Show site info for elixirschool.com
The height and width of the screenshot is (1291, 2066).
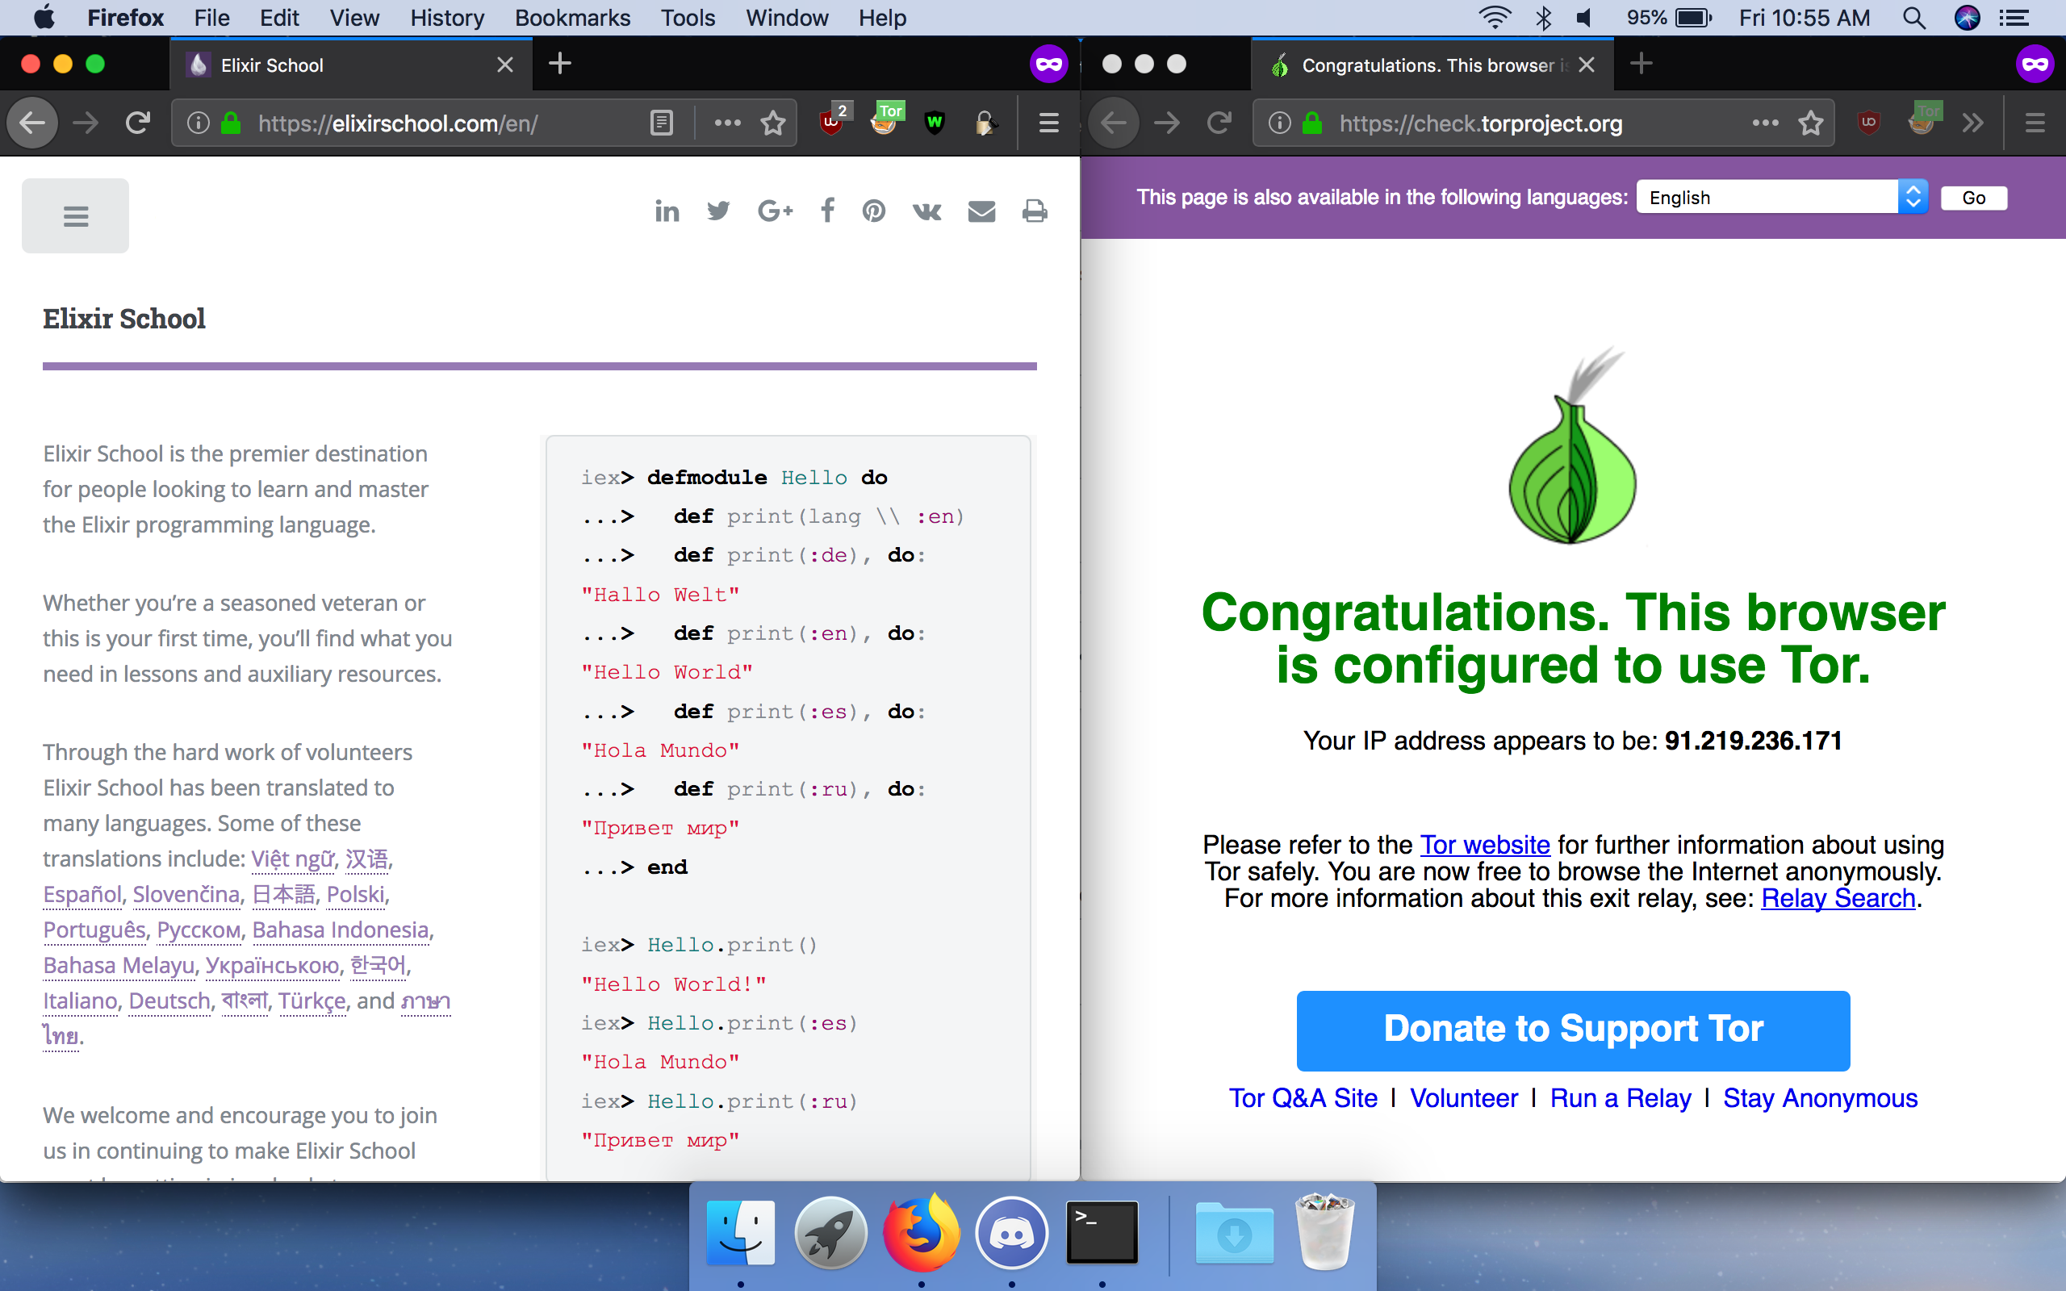pos(198,123)
